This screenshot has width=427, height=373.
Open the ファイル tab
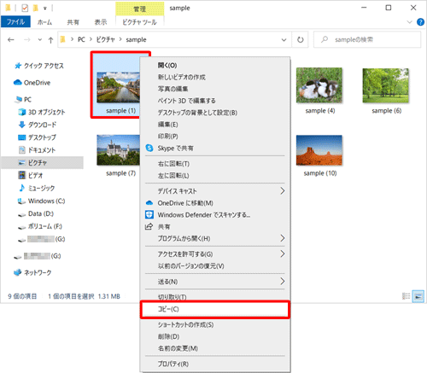point(15,22)
